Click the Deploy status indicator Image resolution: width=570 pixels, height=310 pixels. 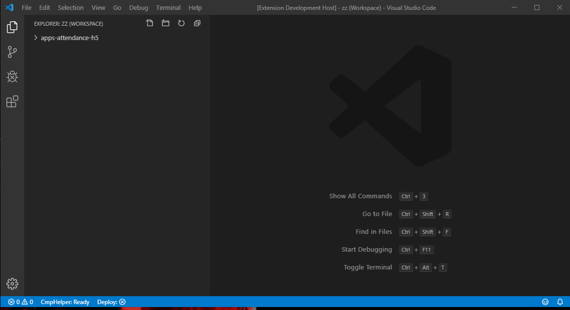[x=111, y=302]
